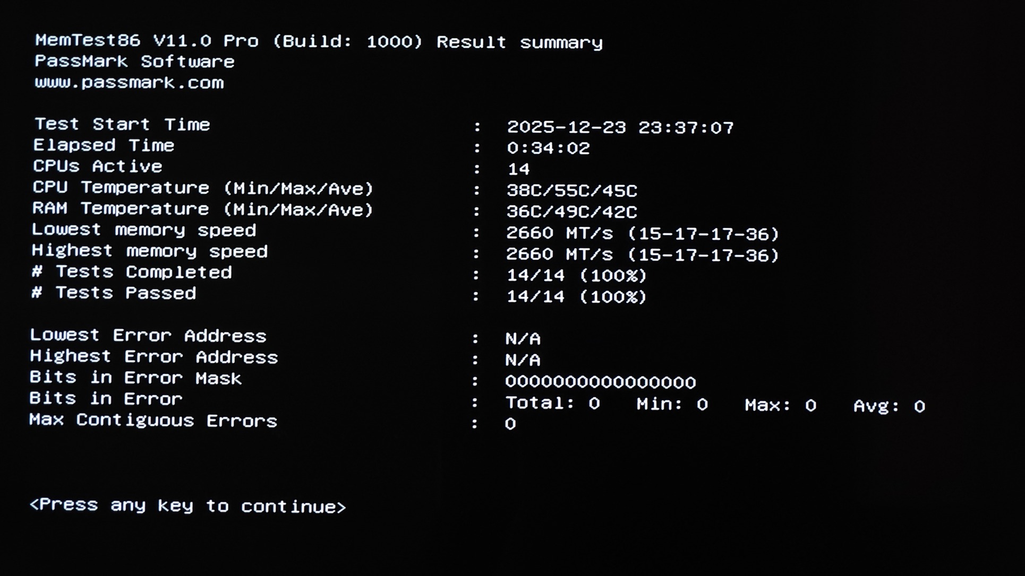This screenshot has width=1025, height=576.
Task: Click the www.passmark.com link
Action: click(129, 83)
